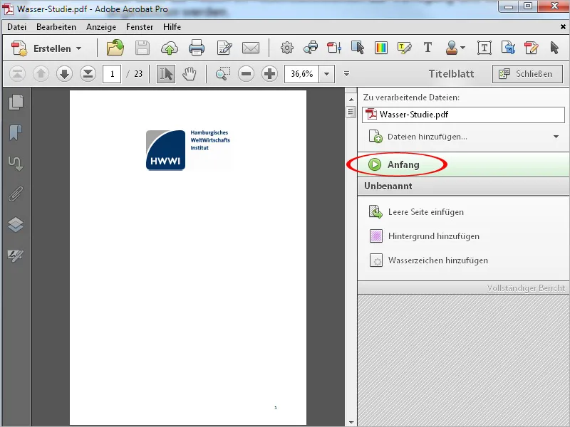
Task: Open the layers sidebar panel
Action: point(16,224)
